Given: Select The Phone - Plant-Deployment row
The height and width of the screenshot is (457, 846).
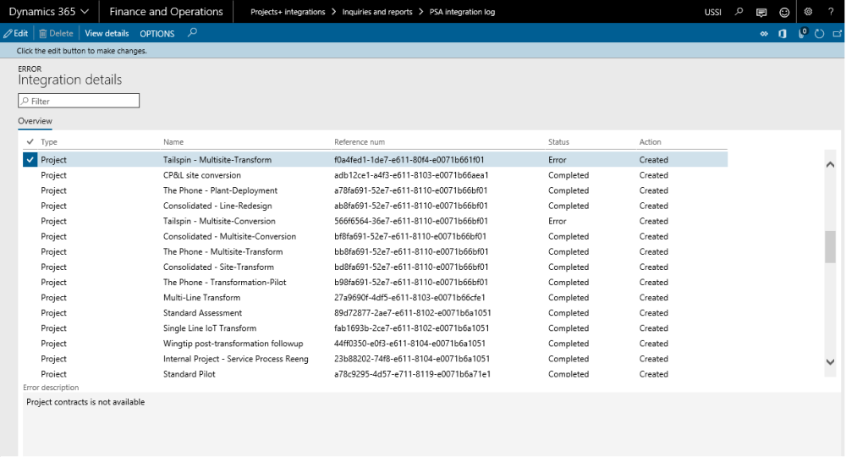Looking at the screenshot, I should (x=375, y=190).
